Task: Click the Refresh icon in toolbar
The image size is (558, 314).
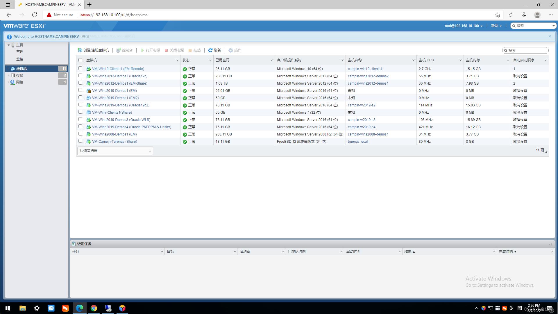Action: [x=210, y=50]
